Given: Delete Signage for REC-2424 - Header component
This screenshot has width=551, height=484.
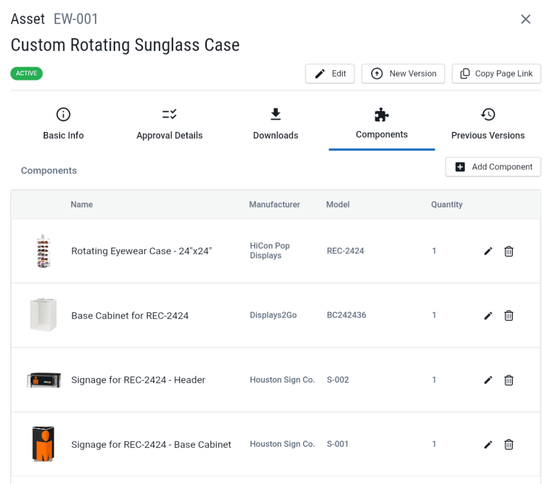Looking at the screenshot, I should pos(508,381).
